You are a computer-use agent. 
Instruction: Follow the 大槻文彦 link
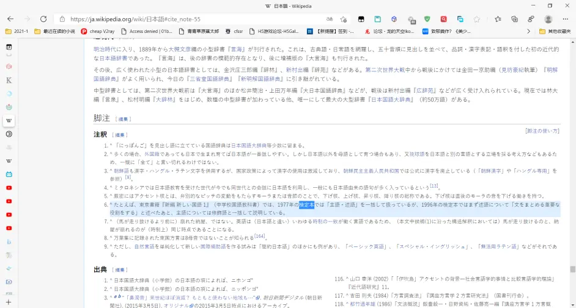point(180,49)
